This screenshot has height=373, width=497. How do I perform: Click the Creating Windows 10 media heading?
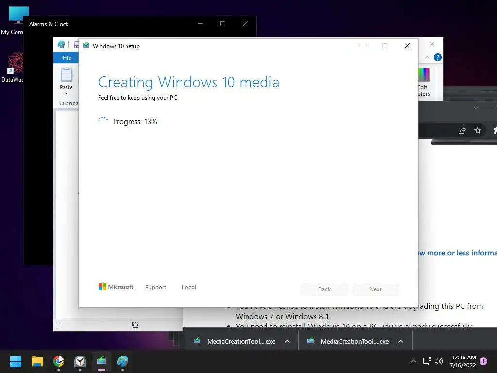click(x=189, y=82)
